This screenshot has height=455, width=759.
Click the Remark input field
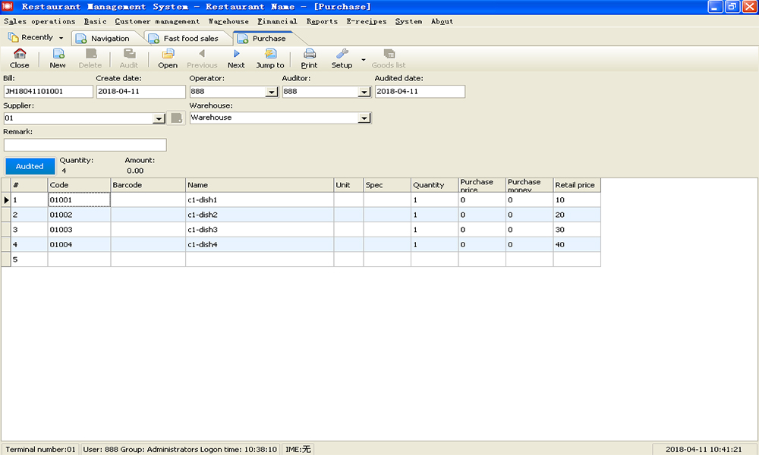coord(85,145)
